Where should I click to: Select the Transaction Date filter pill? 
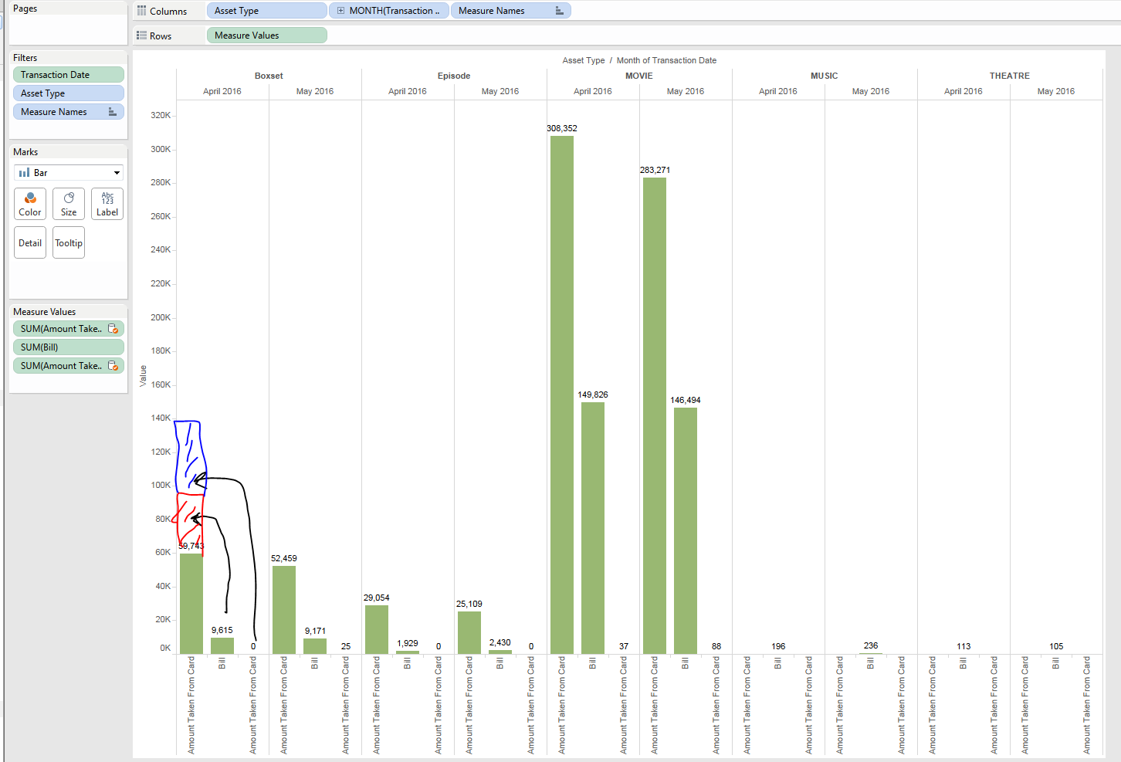pyautogui.click(x=68, y=75)
